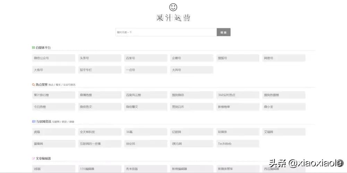The width and height of the screenshot is (347, 173).
Task: Open the 亿欧网 link
Action: pyautogui.click(x=192, y=132)
